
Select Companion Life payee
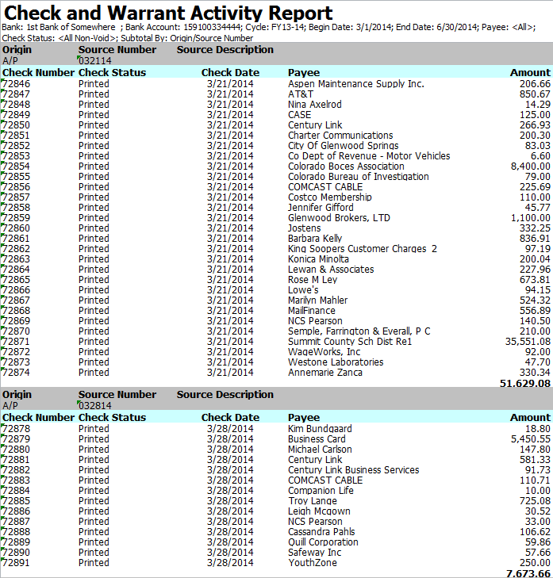321,491
